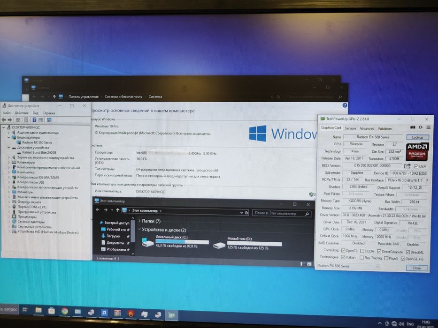Toggle CUDA checkbox in GPU-Z
The width and height of the screenshot is (438, 328).
[x=362, y=251]
